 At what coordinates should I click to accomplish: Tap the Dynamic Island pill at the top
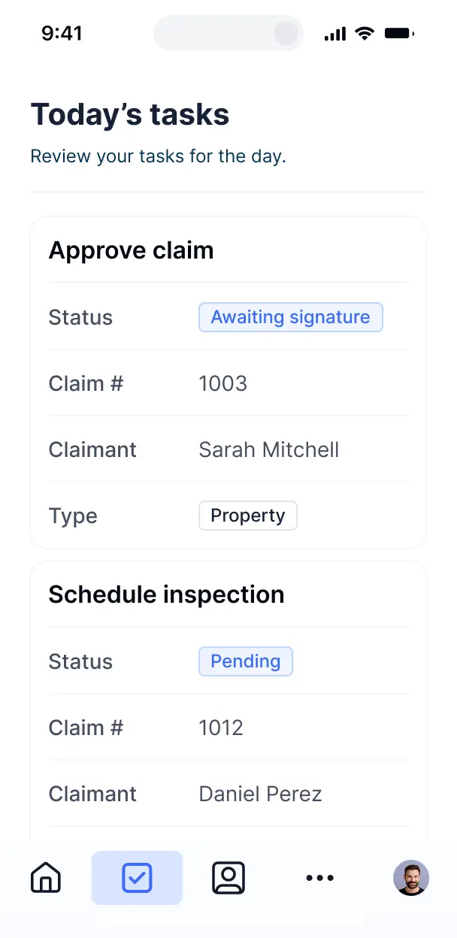(228, 33)
